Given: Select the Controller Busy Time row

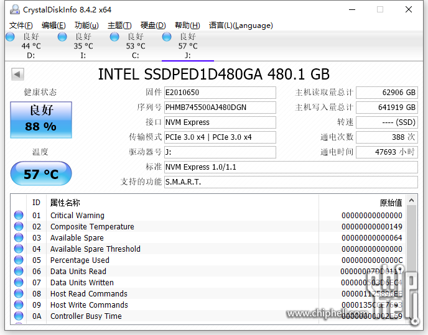Looking at the screenshot, I should [208, 316].
